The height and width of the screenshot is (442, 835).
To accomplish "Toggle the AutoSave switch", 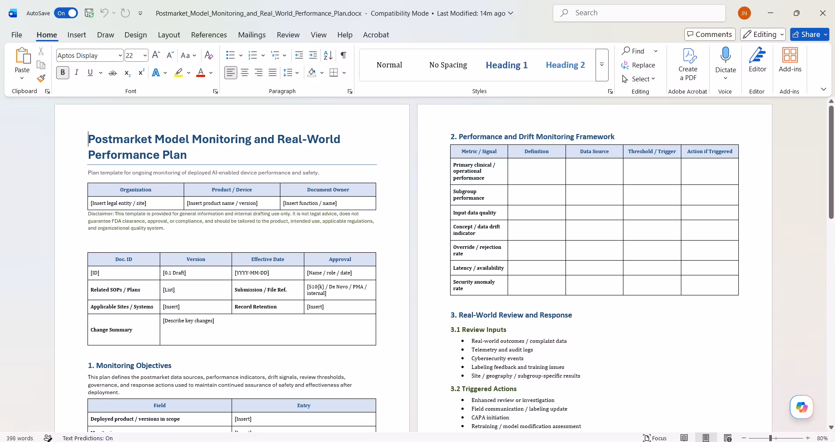I will [x=66, y=13].
